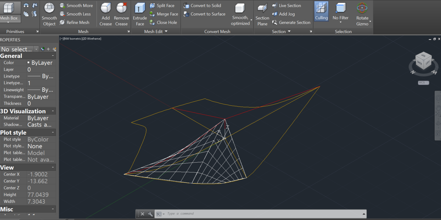Open the Smooth, optimized dropdown
441x220 pixels.
coord(251,20)
